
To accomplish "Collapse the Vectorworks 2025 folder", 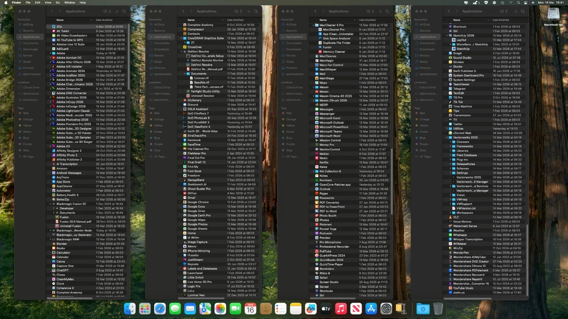I will click(447, 138).
